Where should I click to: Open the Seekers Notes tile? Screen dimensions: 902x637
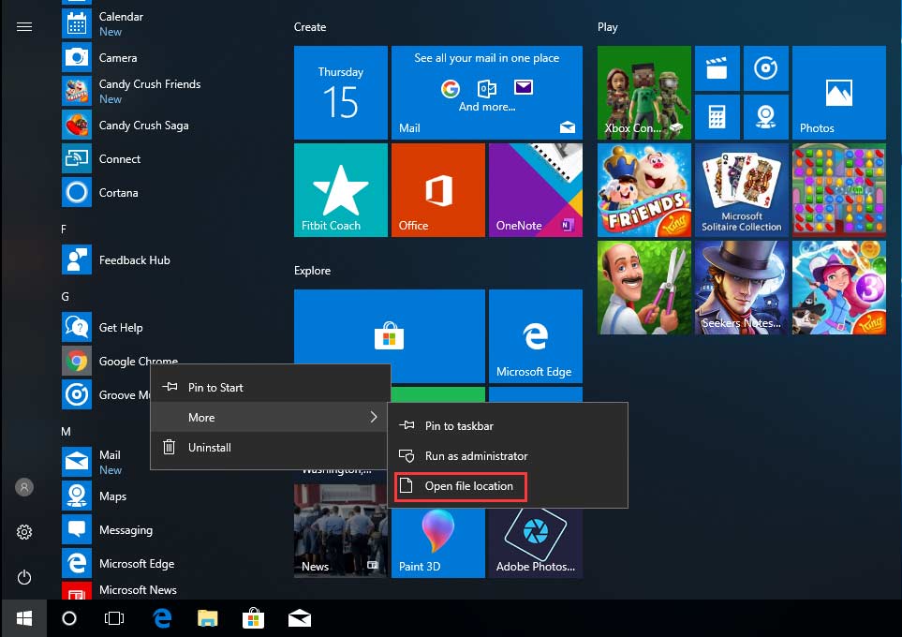tap(742, 288)
